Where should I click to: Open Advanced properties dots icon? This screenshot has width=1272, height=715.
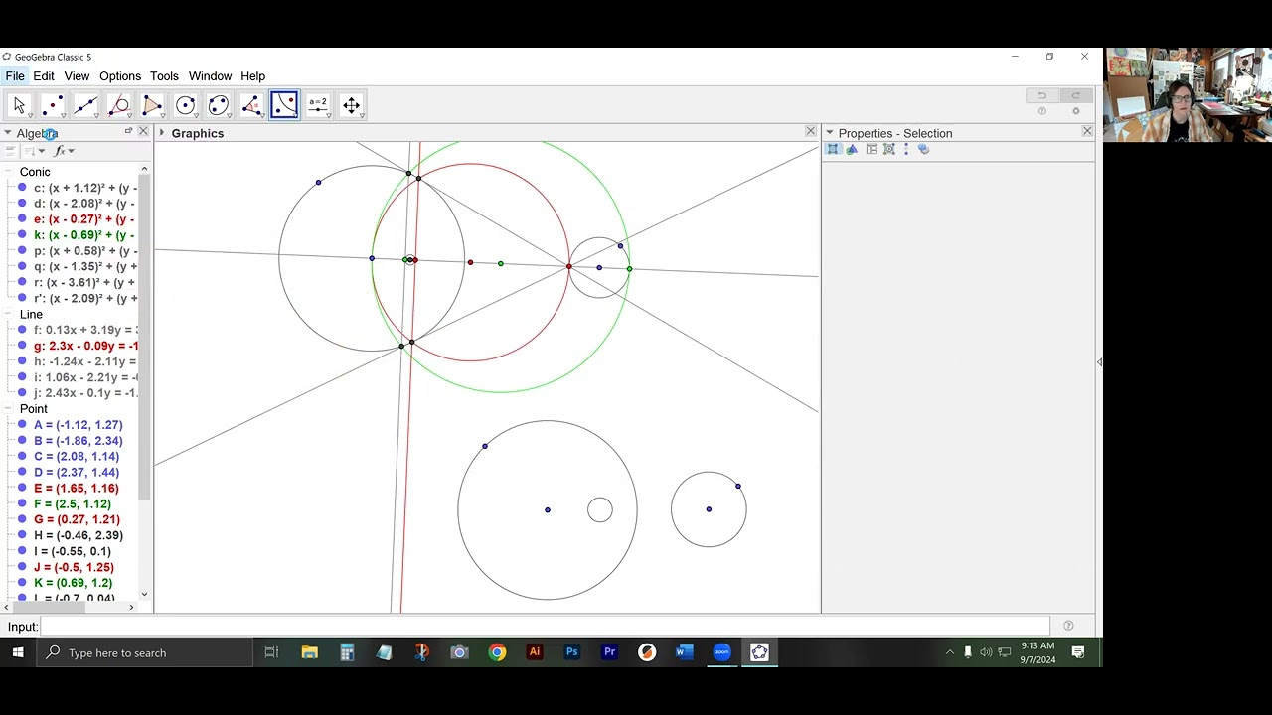click(906, 149)
